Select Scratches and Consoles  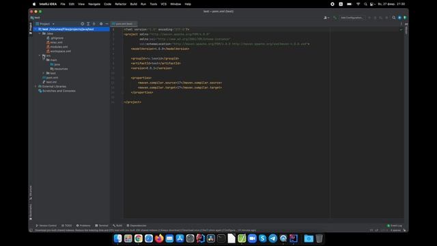click(57, 91)
